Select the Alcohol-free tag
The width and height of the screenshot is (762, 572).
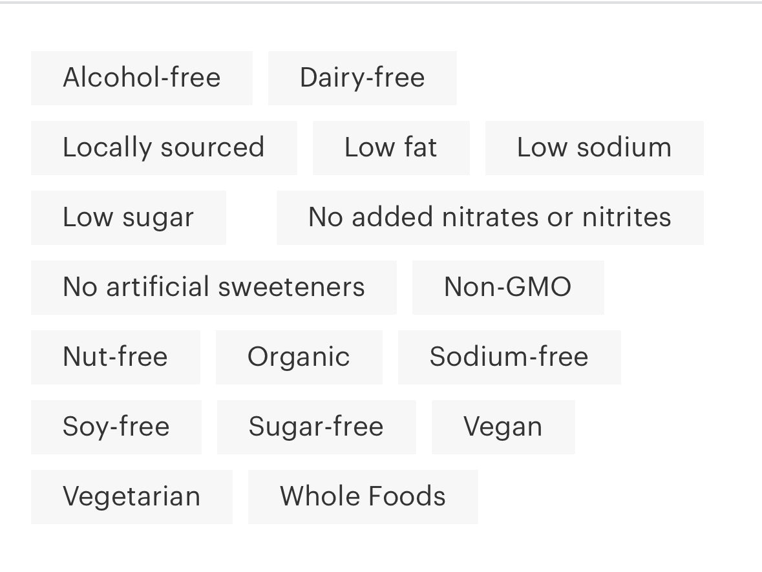pos(142,78)
